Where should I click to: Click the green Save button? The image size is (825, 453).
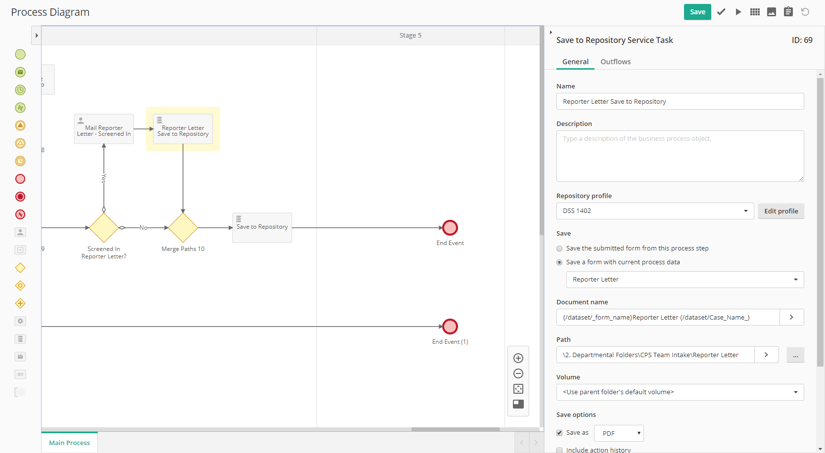coord(697,12)
